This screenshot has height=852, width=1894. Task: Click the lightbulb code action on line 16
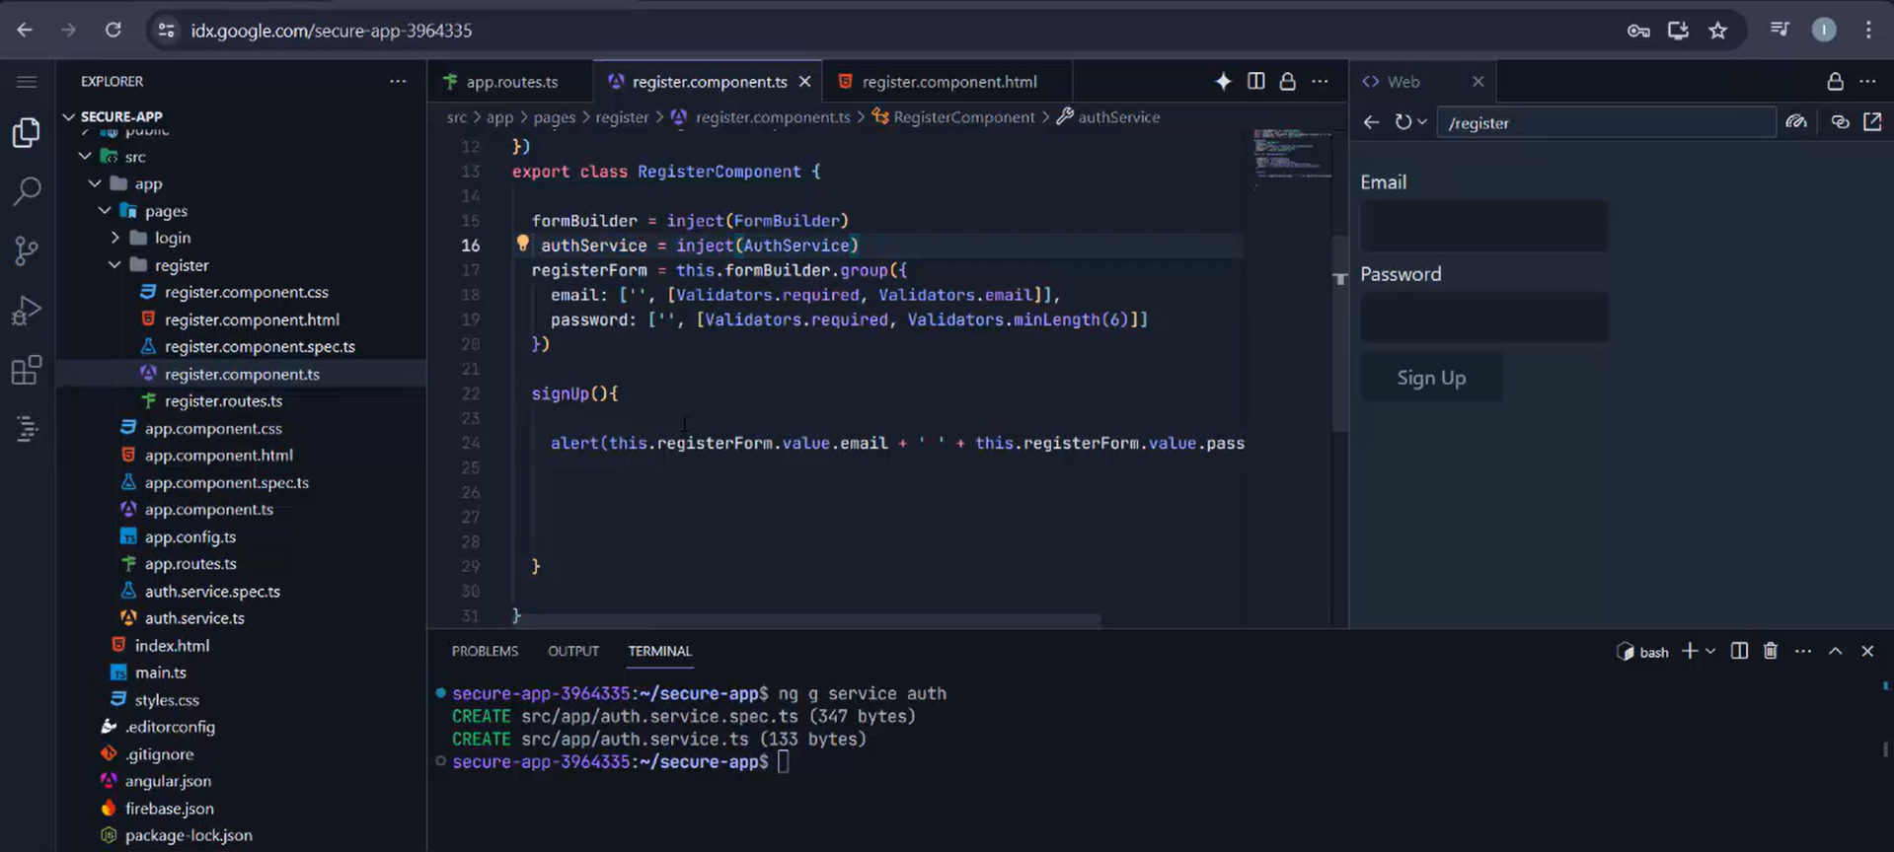[523, 244]
